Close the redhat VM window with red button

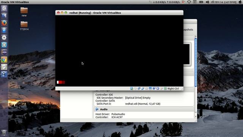coord(58,13)
